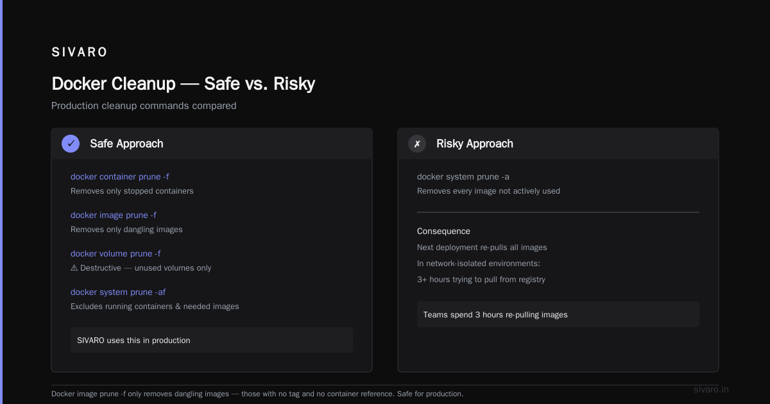Select the docker image prune -f command
Screen dimensions: 770x404
coord(114,215)
